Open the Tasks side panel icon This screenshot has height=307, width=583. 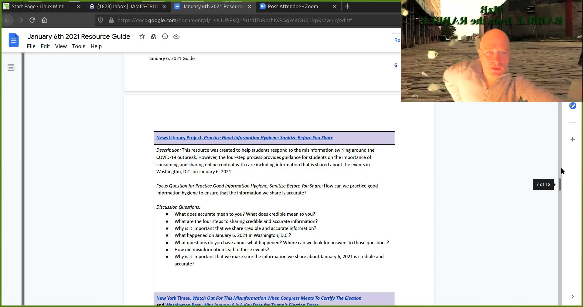point(573,106)
